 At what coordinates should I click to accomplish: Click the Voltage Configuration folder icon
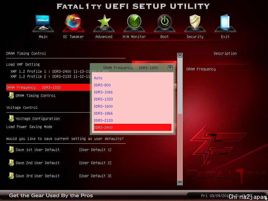[x=11, y=119]
